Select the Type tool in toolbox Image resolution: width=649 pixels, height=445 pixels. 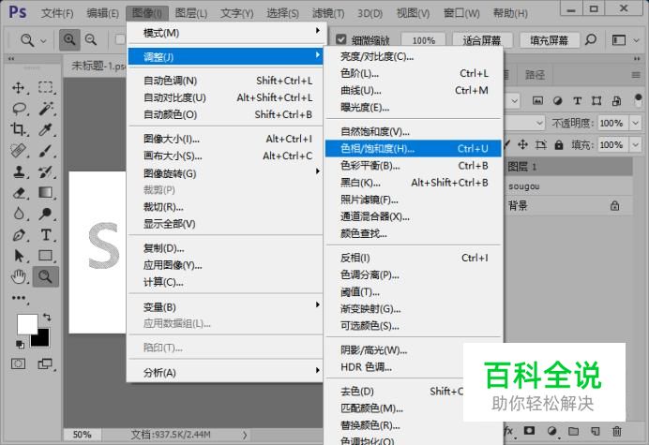pyautogui.click(x=46, y=235)
